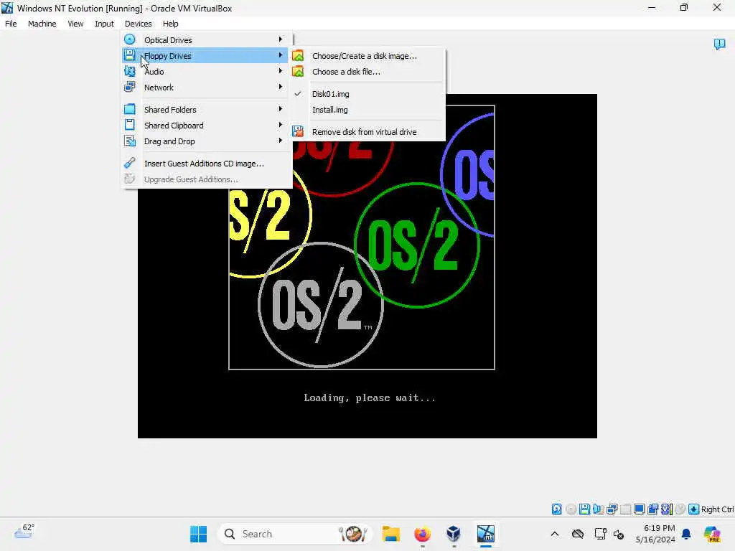This screenshot has width=735, height=551.
Task: Click the OneDrive cloud tray icon
Action: [578, 534]
